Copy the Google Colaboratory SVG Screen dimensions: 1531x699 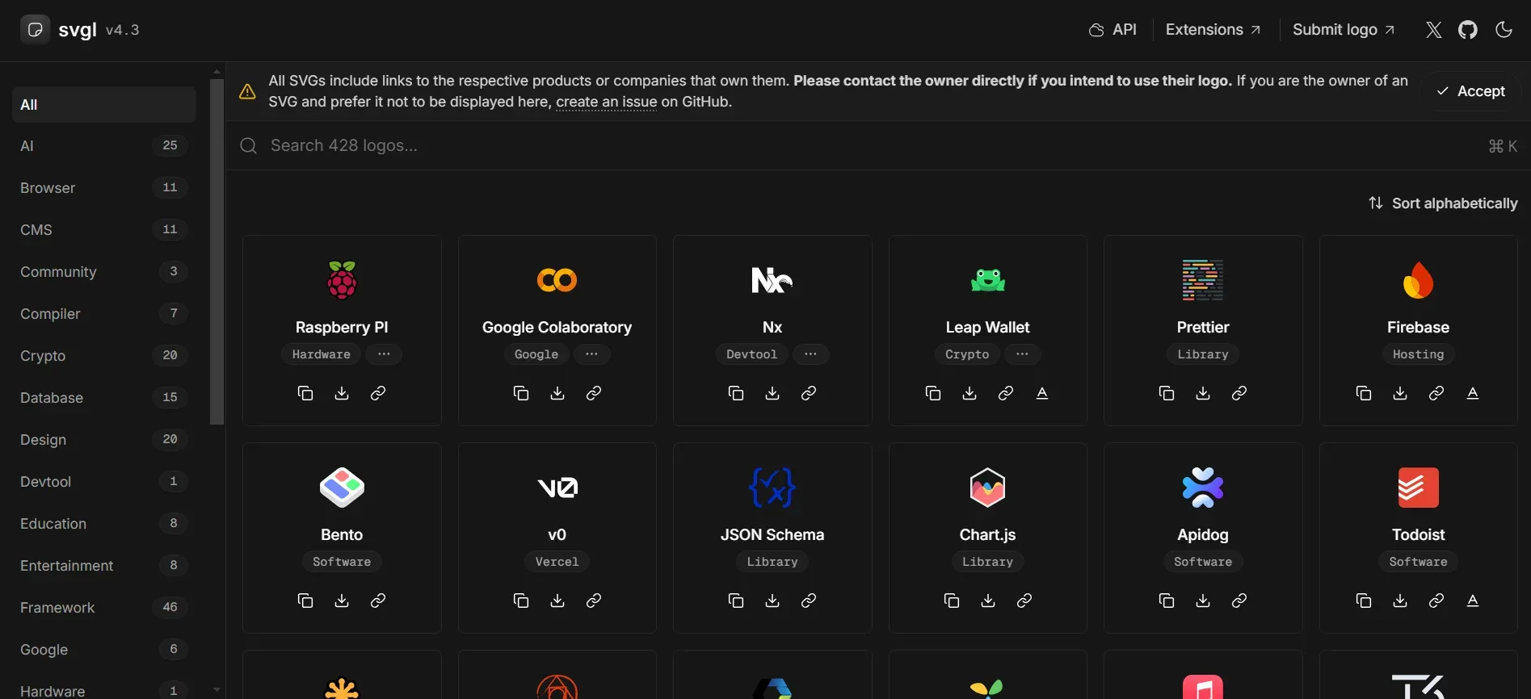(521, 393)
